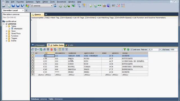Image resolution: width=180 pixels, height=101 pixels.
Task: Switch to form view icon
Action: click(x=63, y=49)
